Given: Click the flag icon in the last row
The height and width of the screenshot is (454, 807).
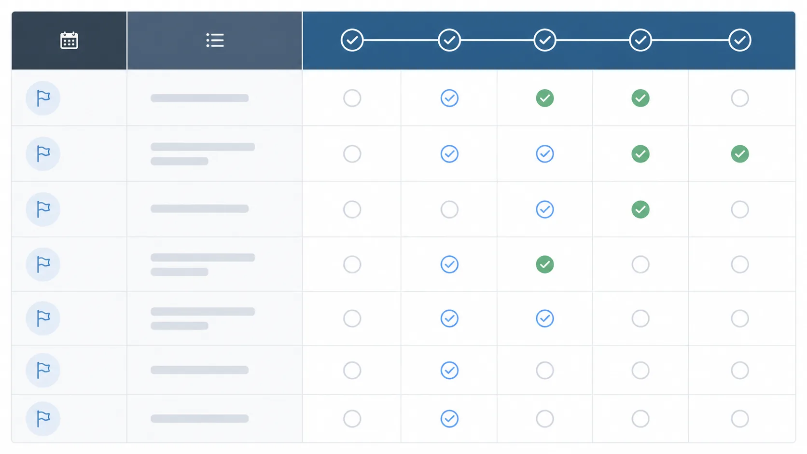Looking at the screenshot, I should 43,419.
